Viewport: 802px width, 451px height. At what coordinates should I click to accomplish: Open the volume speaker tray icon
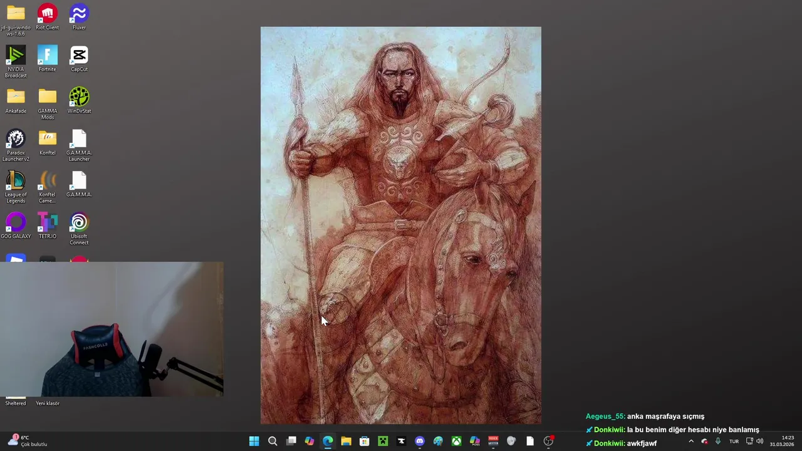pyautogui.click(x=760, y=441)
